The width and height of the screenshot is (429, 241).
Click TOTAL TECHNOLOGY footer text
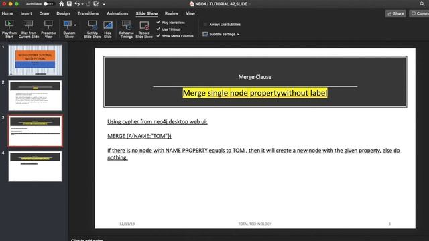pyautogui.click(x=255, y=224)
